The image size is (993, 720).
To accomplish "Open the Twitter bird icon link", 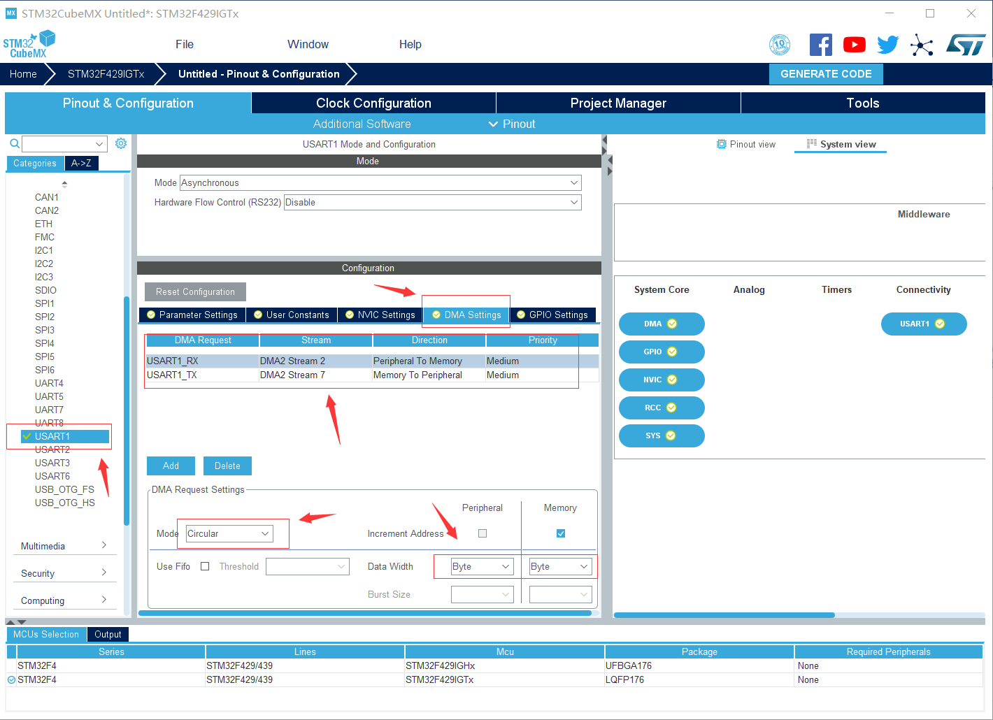I will 887,45.
